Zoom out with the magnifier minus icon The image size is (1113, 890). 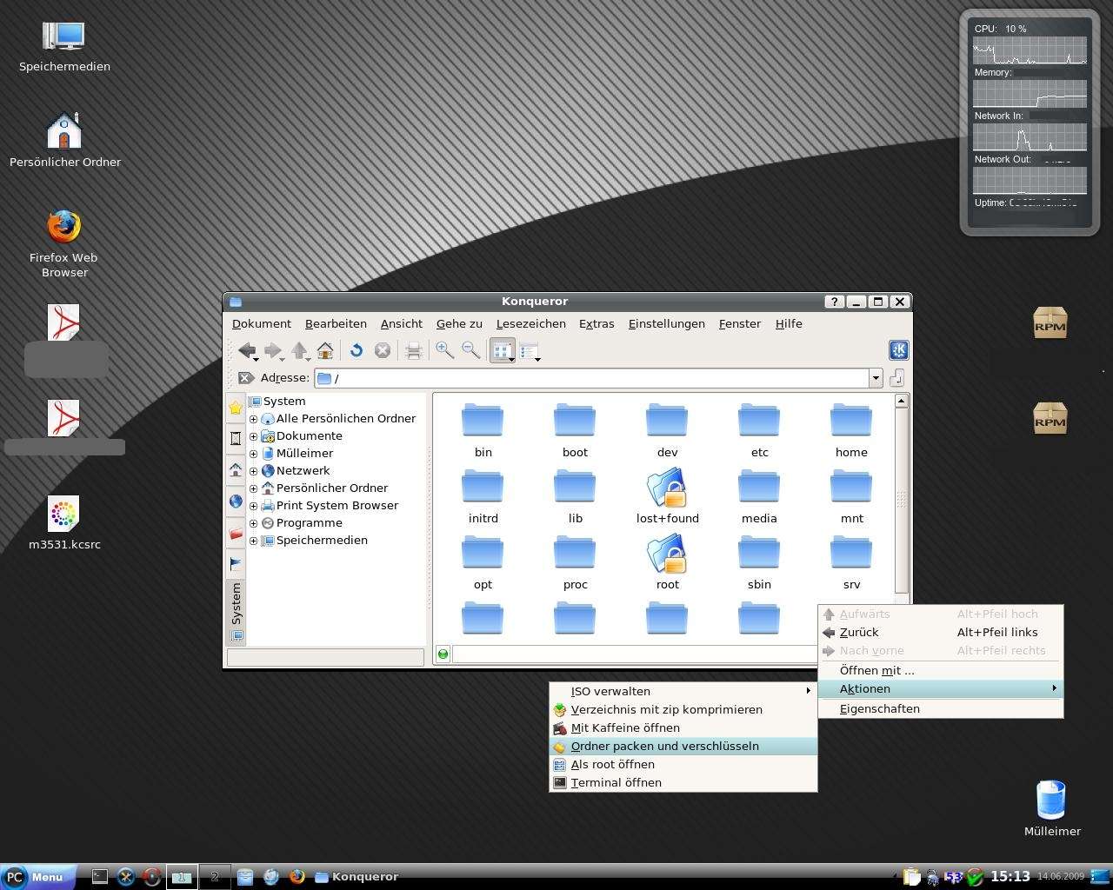coord(470,350)
